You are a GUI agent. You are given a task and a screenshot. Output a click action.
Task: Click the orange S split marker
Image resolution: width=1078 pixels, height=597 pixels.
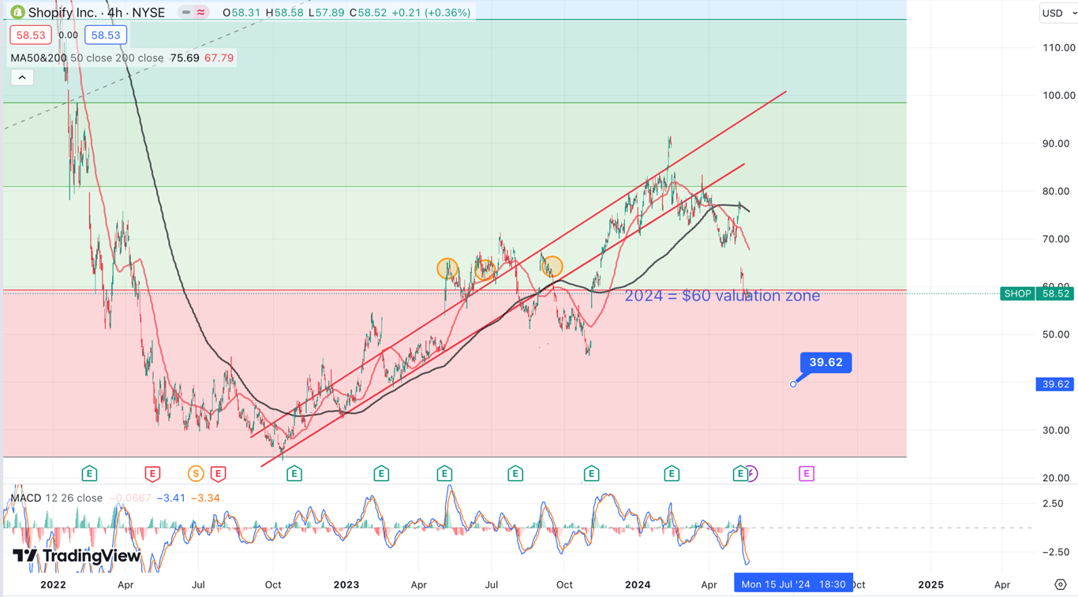[196, 473]
